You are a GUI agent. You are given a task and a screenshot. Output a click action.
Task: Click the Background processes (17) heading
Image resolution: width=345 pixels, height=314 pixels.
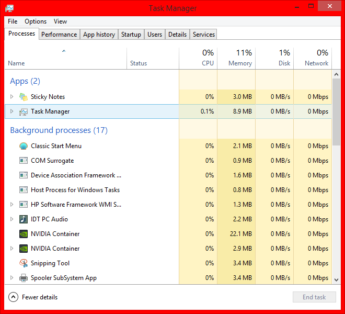coord(59,130)
